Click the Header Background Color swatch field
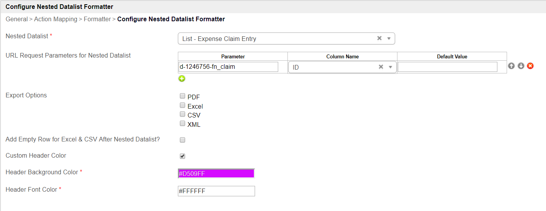546x211 pixels. [216, 174]
